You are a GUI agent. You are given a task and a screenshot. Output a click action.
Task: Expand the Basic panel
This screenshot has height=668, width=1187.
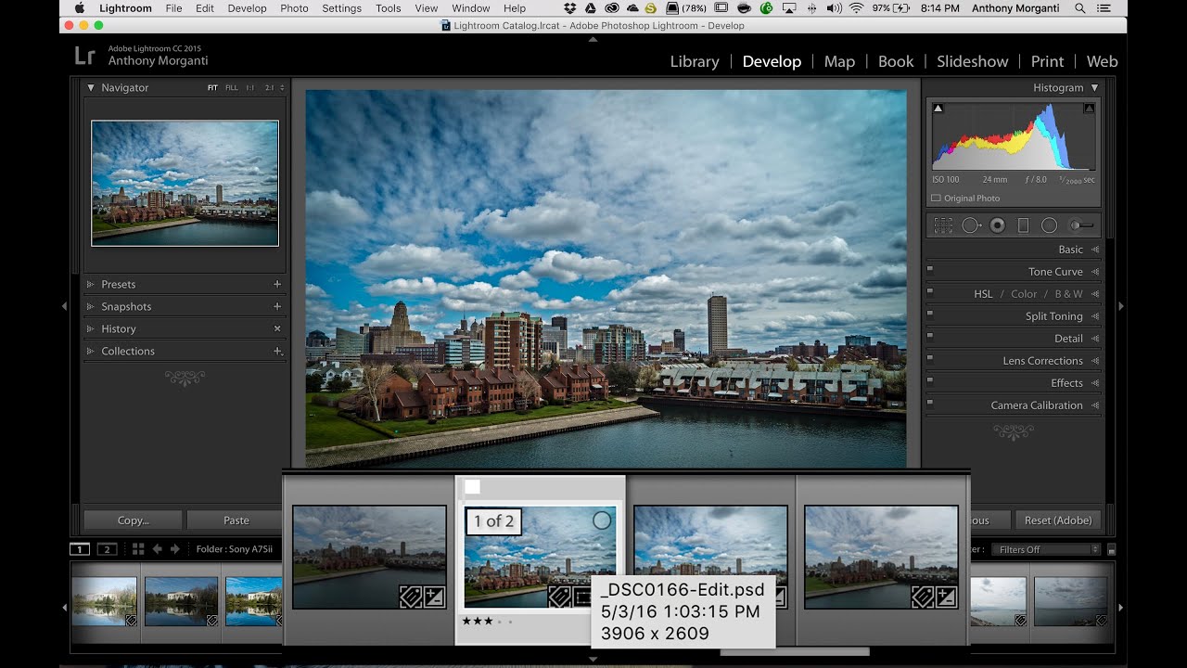click(x=1095, y=250)
